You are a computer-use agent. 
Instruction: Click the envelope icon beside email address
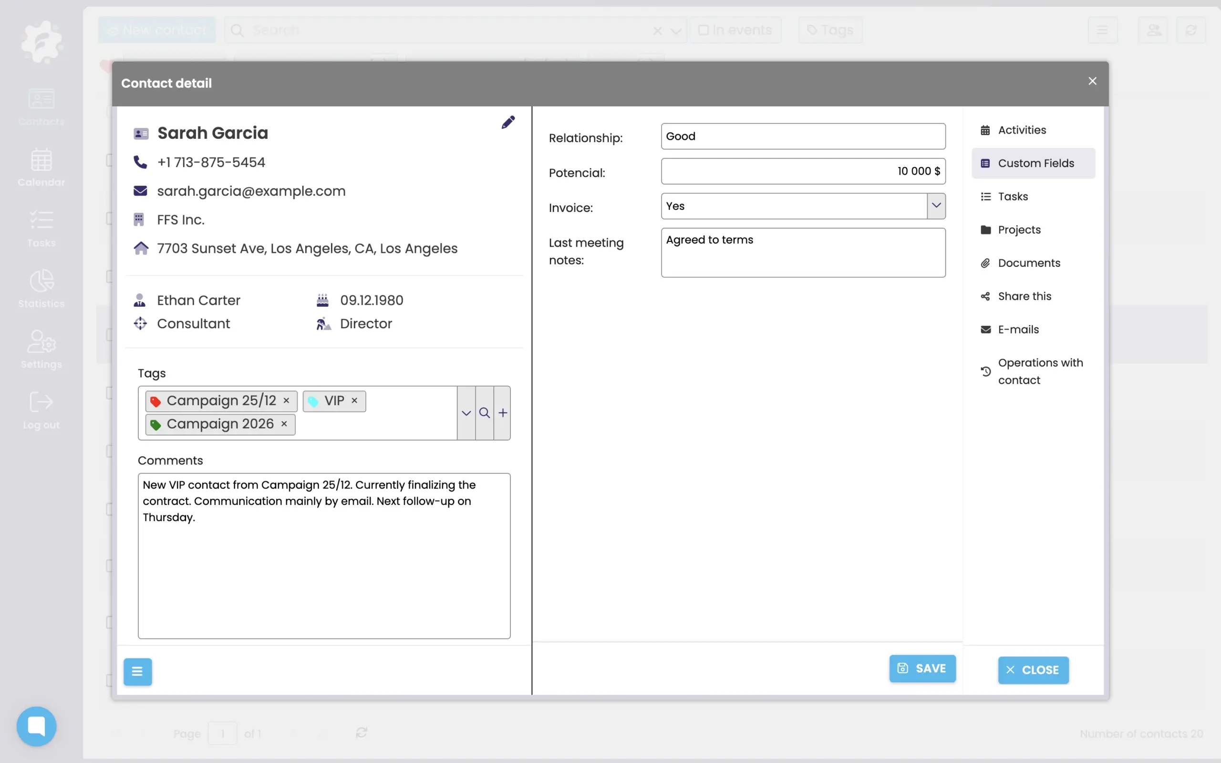click(x=140, y=191)
